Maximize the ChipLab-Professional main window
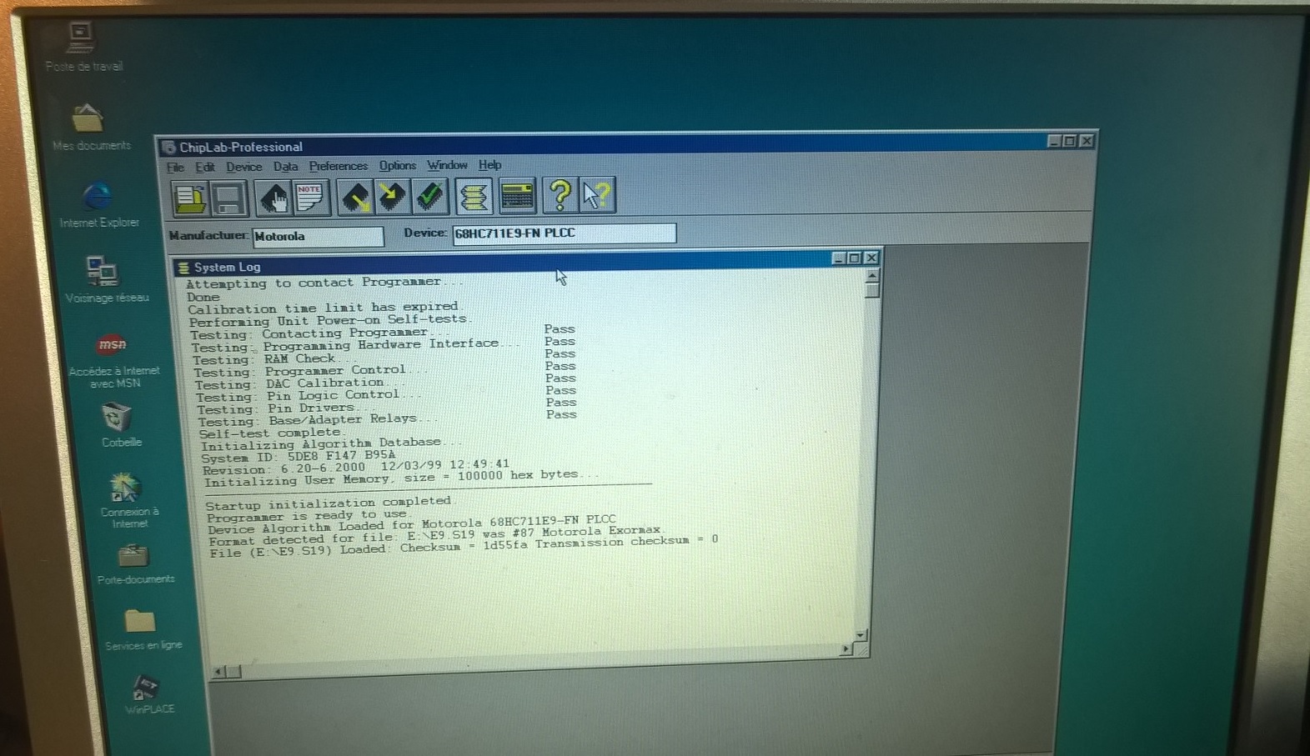 [x=1070, y=141]
